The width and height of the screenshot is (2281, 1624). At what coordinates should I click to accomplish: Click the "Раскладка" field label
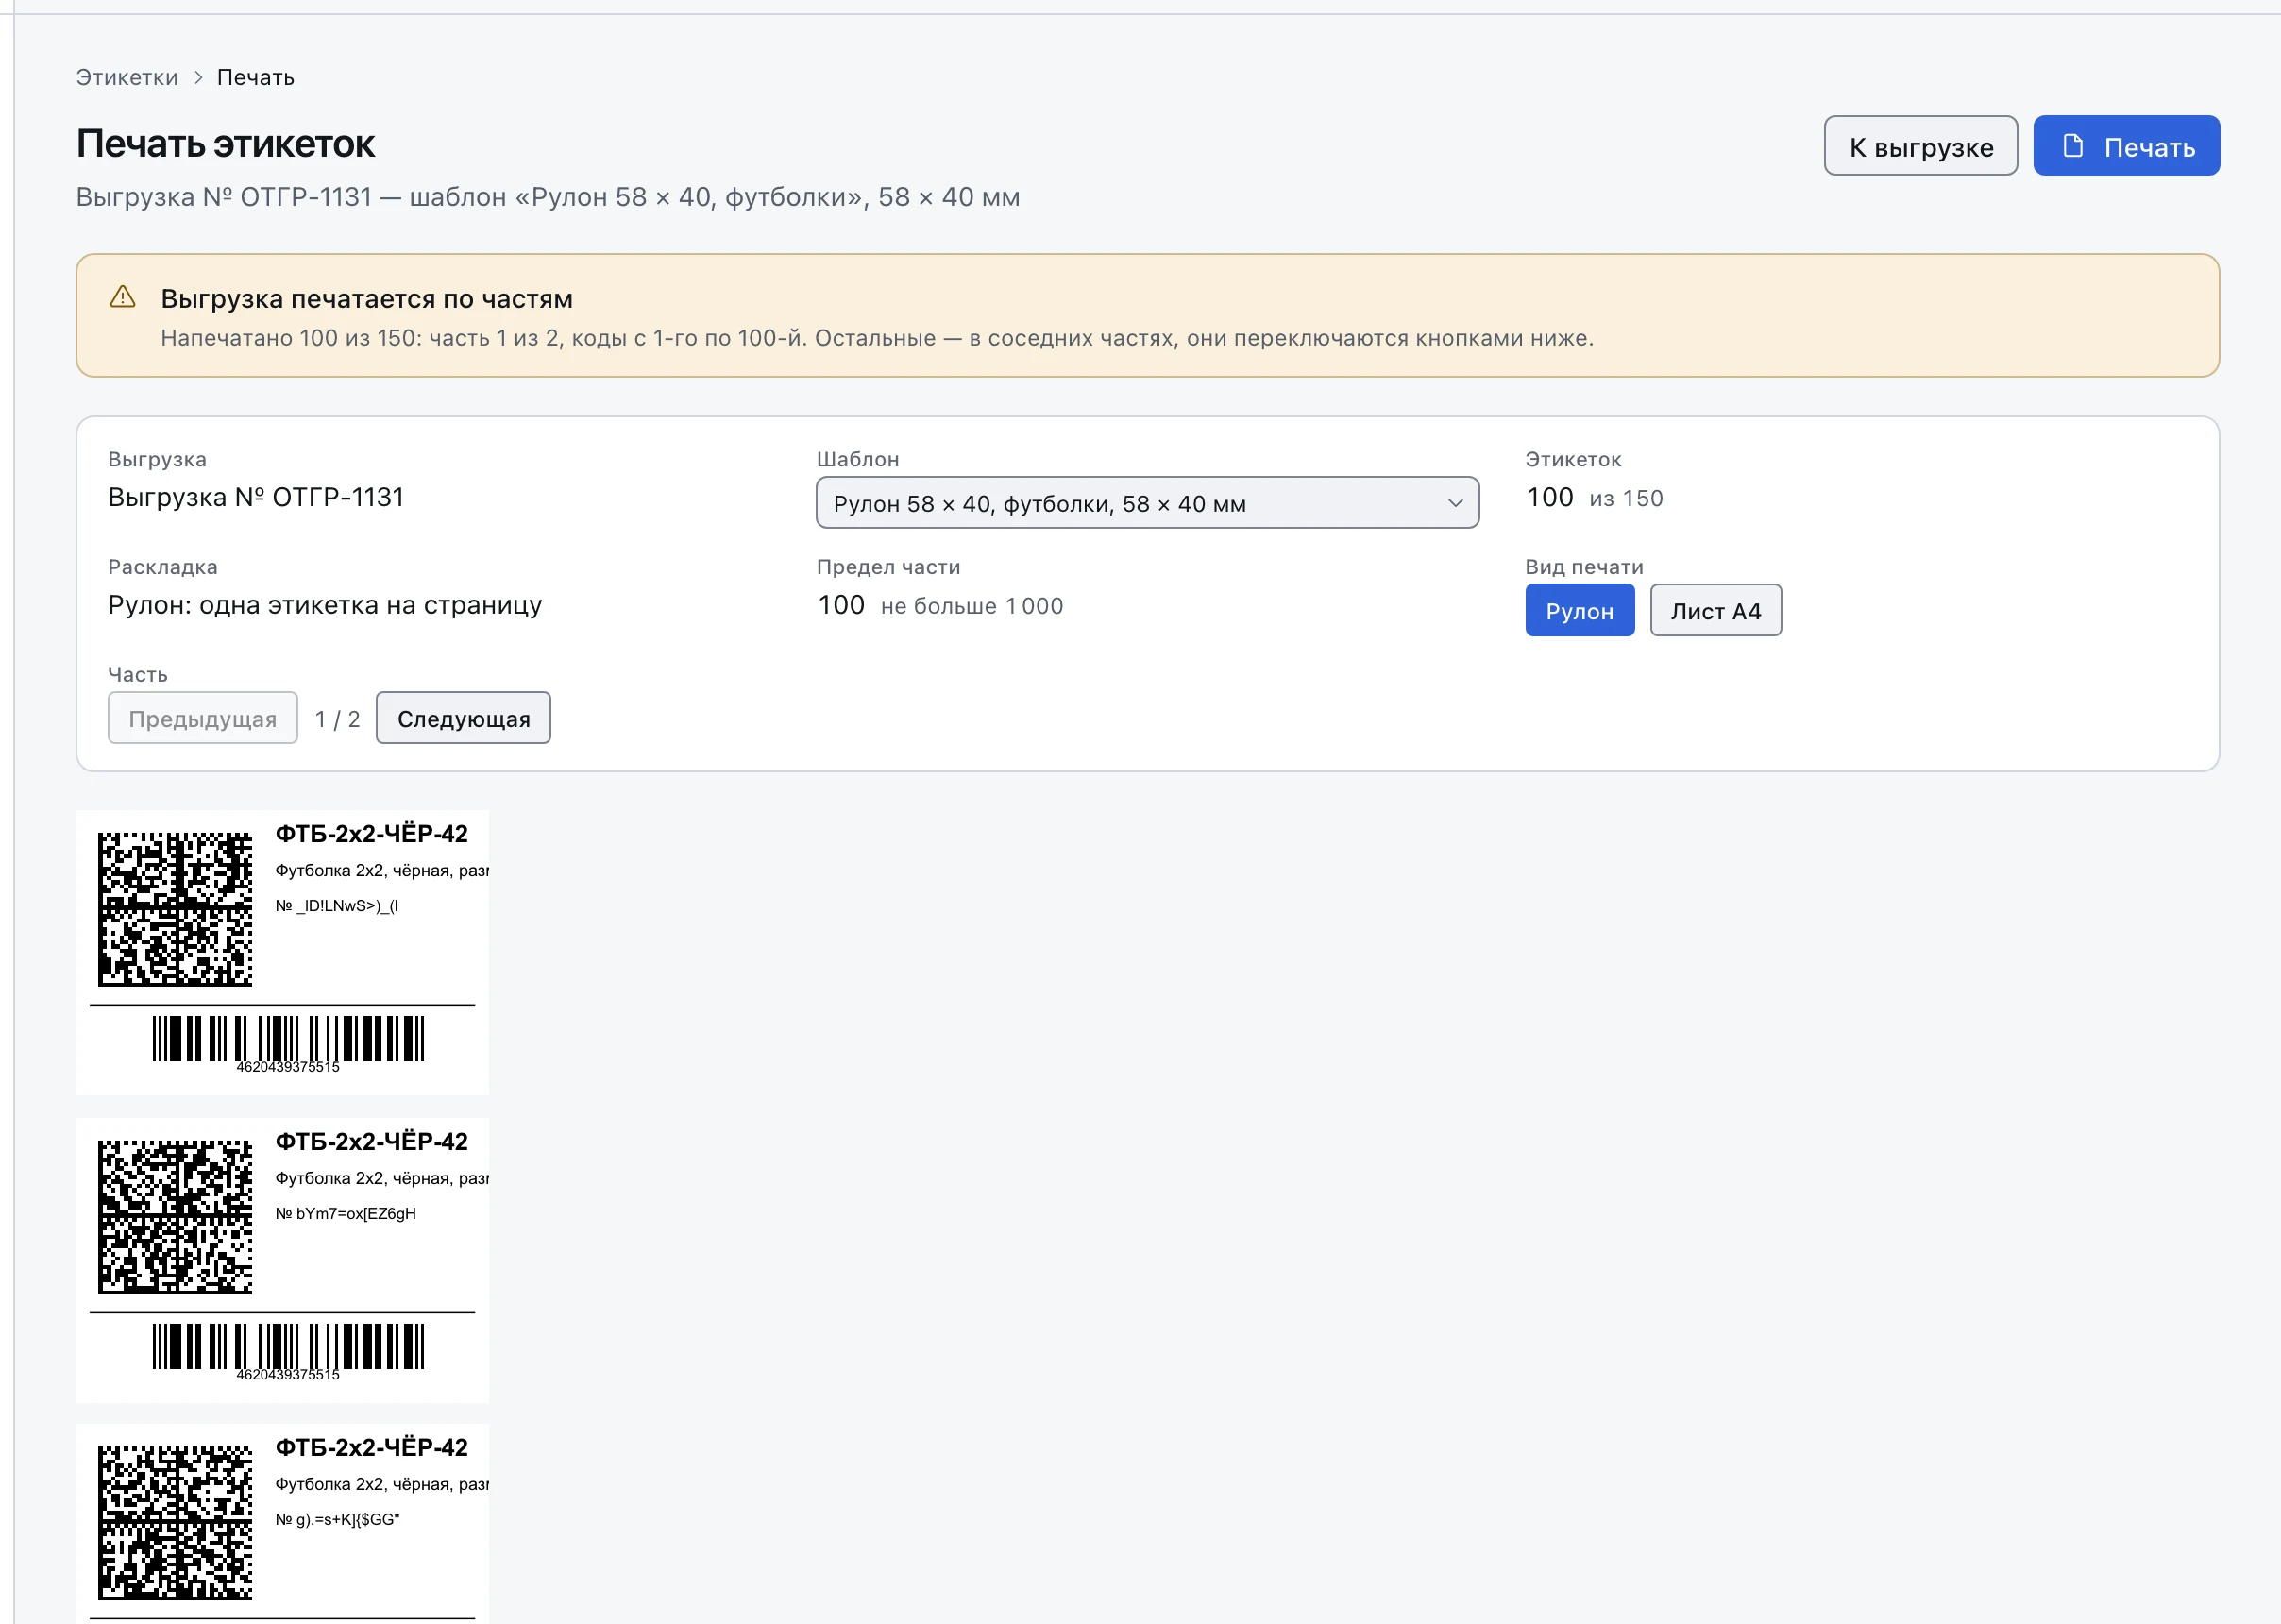[x=163, y=567]
